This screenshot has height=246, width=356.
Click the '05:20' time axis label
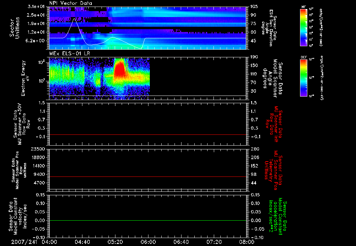point(115,242)
